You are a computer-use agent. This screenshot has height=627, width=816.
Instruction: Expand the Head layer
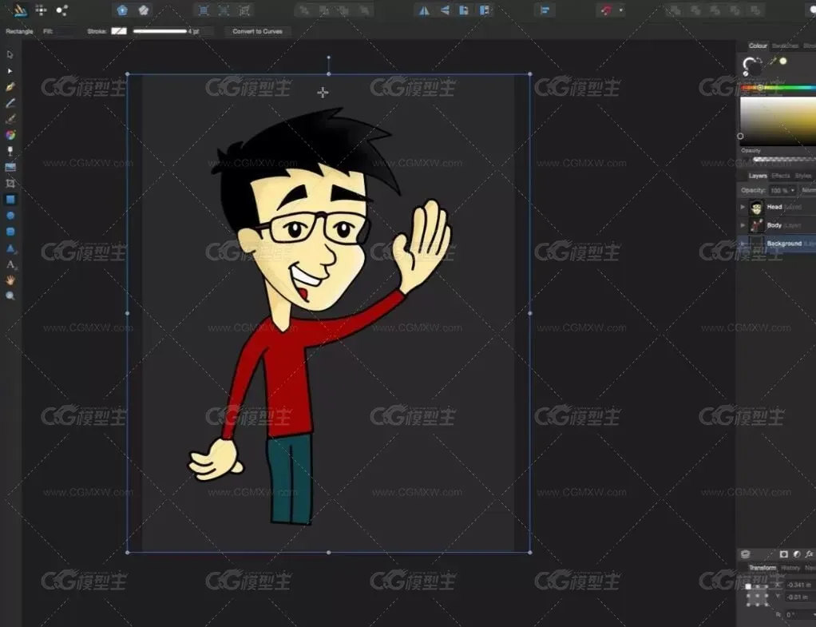tap(743, 207)
